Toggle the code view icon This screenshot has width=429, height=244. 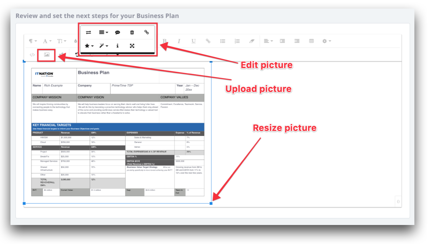(32, 55)
